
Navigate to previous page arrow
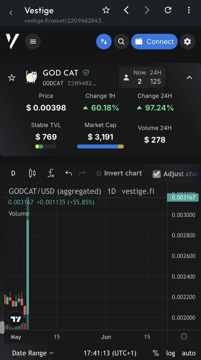(x=126, y=10)
